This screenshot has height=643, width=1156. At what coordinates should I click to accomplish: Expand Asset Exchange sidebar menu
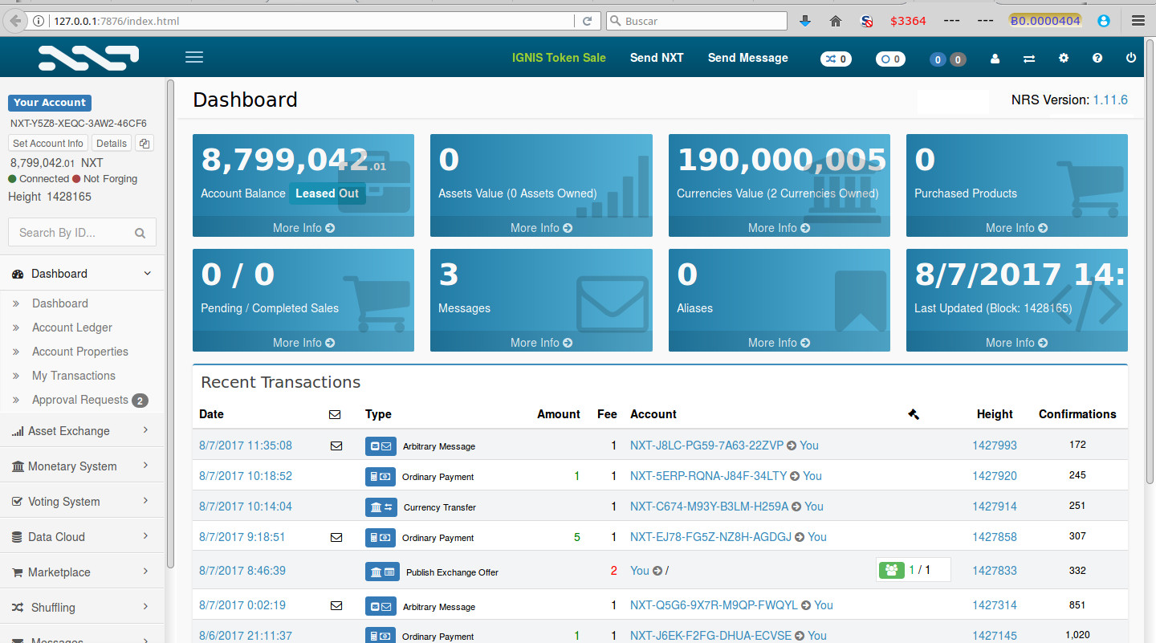coord(82,431)
